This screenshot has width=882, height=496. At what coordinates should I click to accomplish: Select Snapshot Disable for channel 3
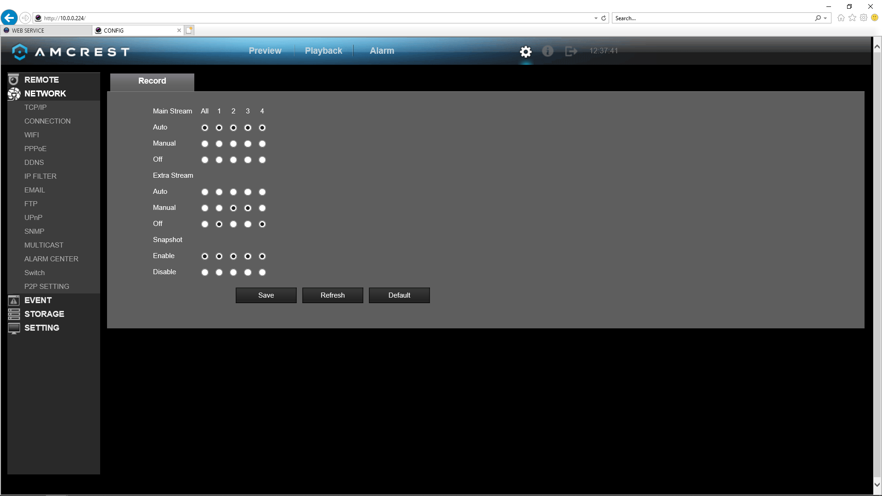coord(248,272)
